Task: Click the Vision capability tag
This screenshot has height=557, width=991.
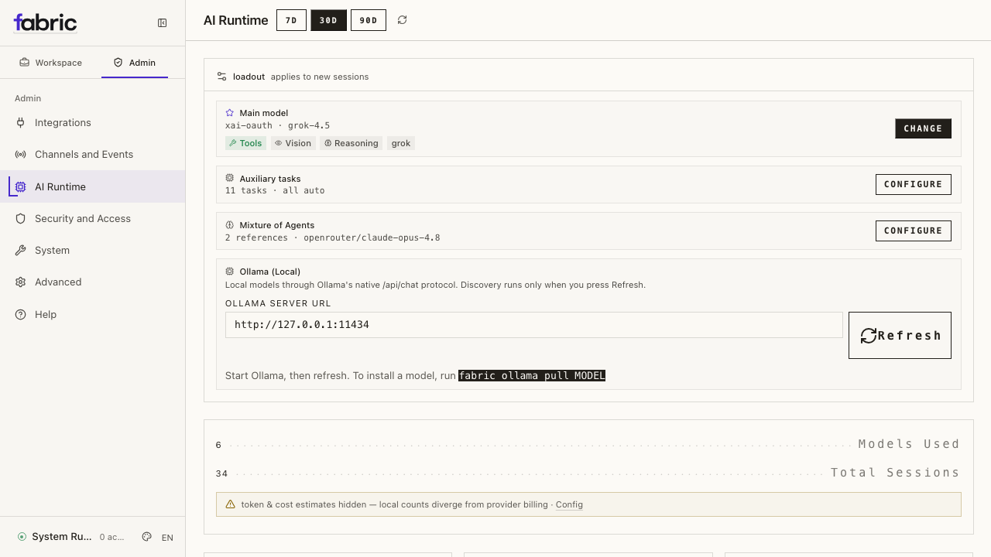Action: click(293, 143)
